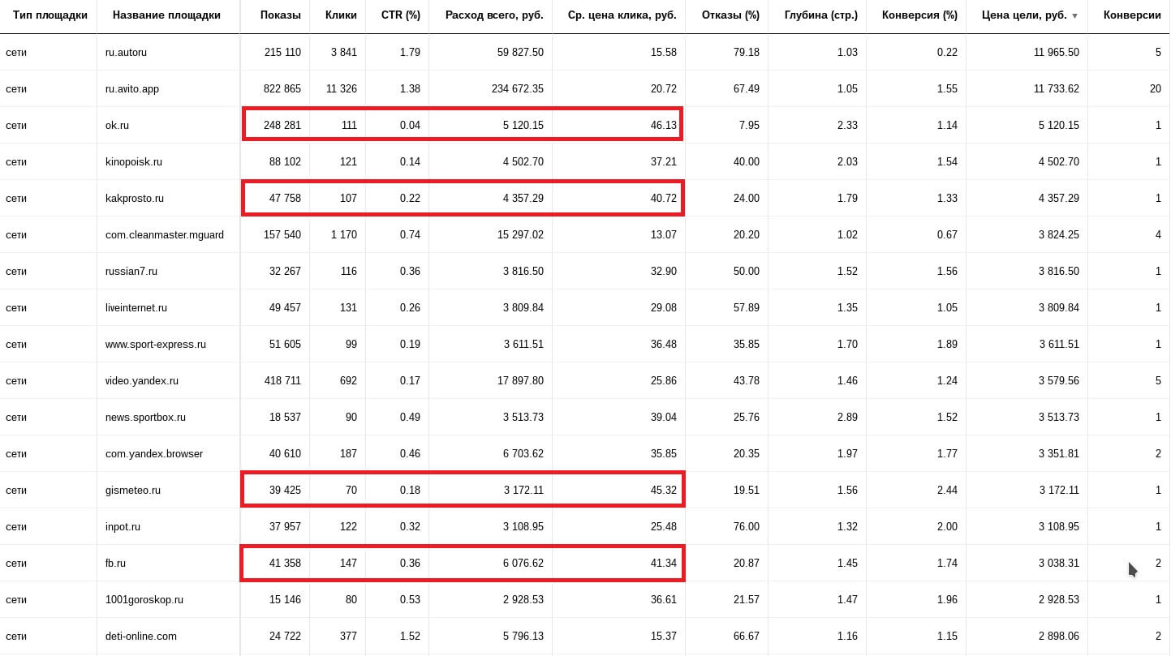Click the total spend value 17 897.80
Viewport: 1171px width, 656px height.
(521, 380)
